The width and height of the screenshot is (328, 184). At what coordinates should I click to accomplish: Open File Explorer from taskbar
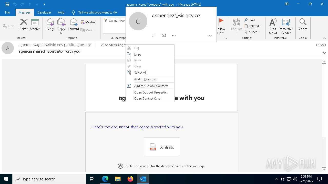118,179
